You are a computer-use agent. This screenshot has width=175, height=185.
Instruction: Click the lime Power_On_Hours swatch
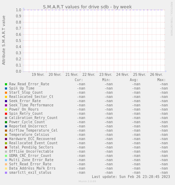(x=6, y=110)
